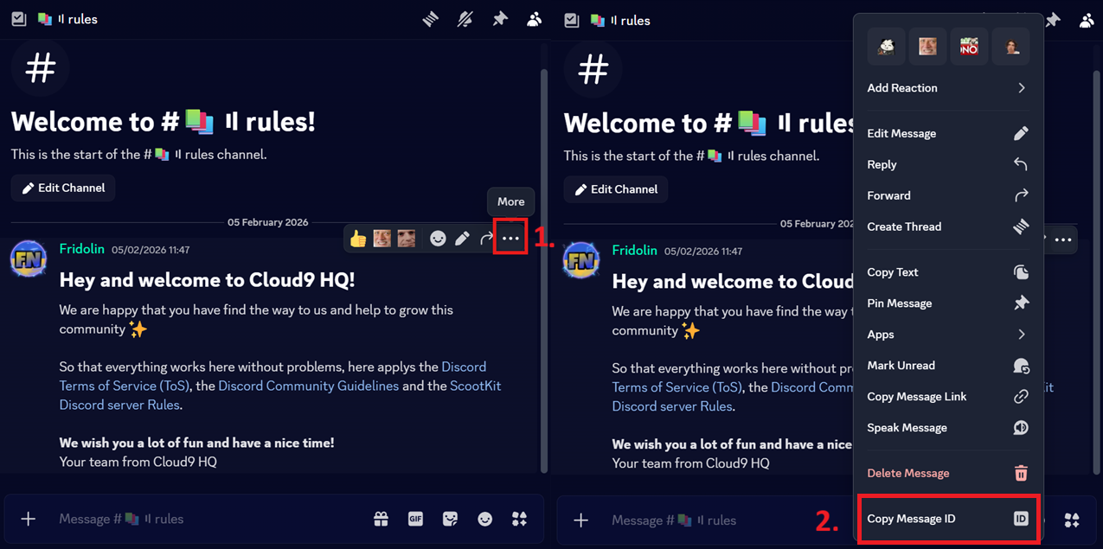This screenshot has height=549, width=1103.
Task: Open the sticker picker in the message bar
Action: 450,519
